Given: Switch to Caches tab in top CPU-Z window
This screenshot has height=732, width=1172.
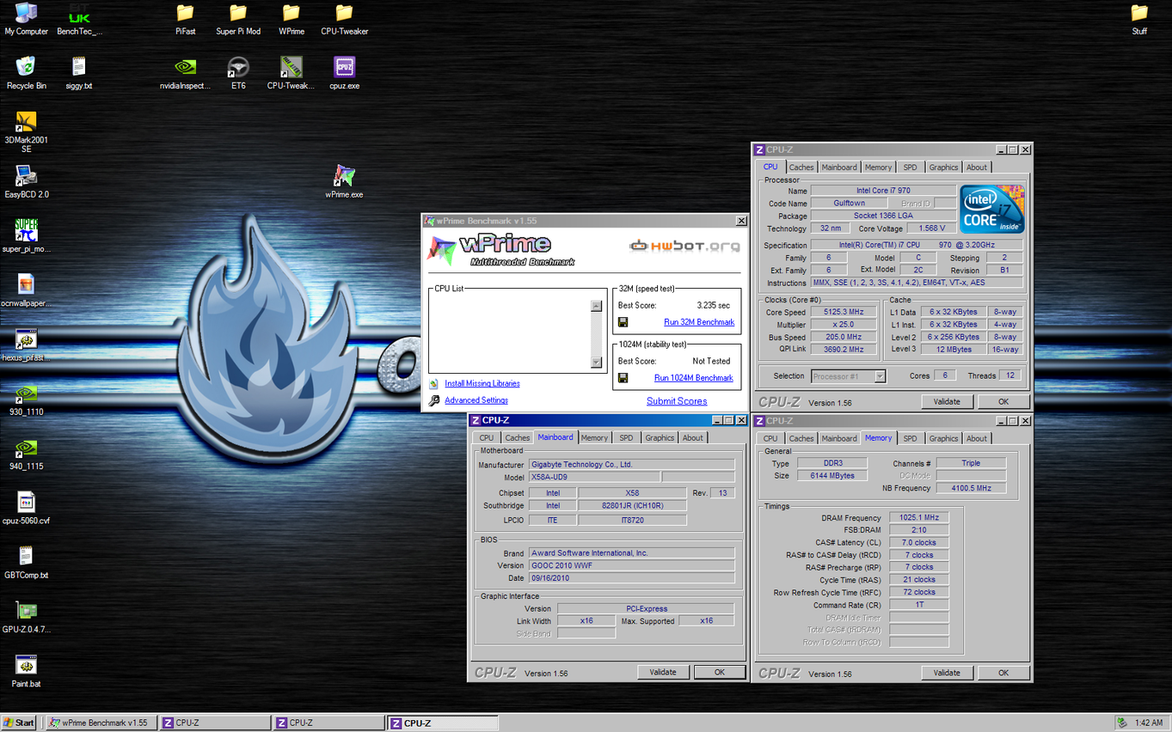Looking at the screenshot, I should coord(801,168).
